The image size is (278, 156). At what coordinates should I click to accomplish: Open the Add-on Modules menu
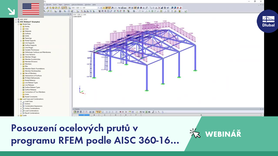point(77,5)
